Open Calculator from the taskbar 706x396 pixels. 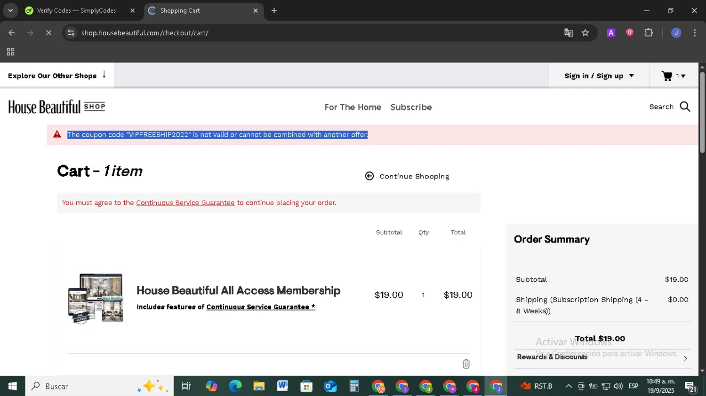pos(354,386)
